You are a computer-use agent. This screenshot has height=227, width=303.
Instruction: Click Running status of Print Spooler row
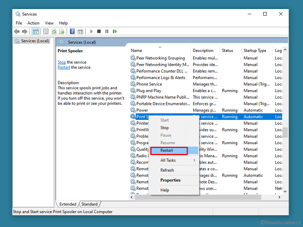pos(230,117)
